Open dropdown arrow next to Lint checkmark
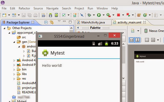This screenshot has width=164, height=102. tap(68, 15)
